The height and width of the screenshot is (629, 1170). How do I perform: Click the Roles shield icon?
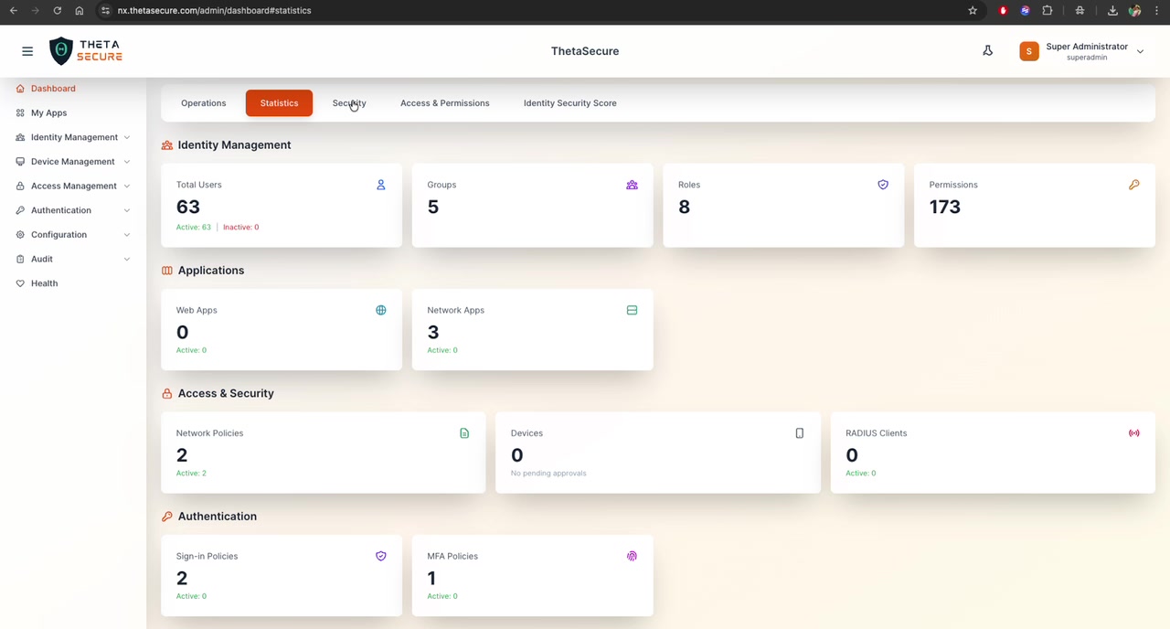coord(883,185)
